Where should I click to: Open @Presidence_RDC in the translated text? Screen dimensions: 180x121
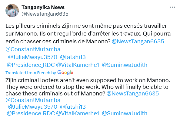tap(31, 113)
